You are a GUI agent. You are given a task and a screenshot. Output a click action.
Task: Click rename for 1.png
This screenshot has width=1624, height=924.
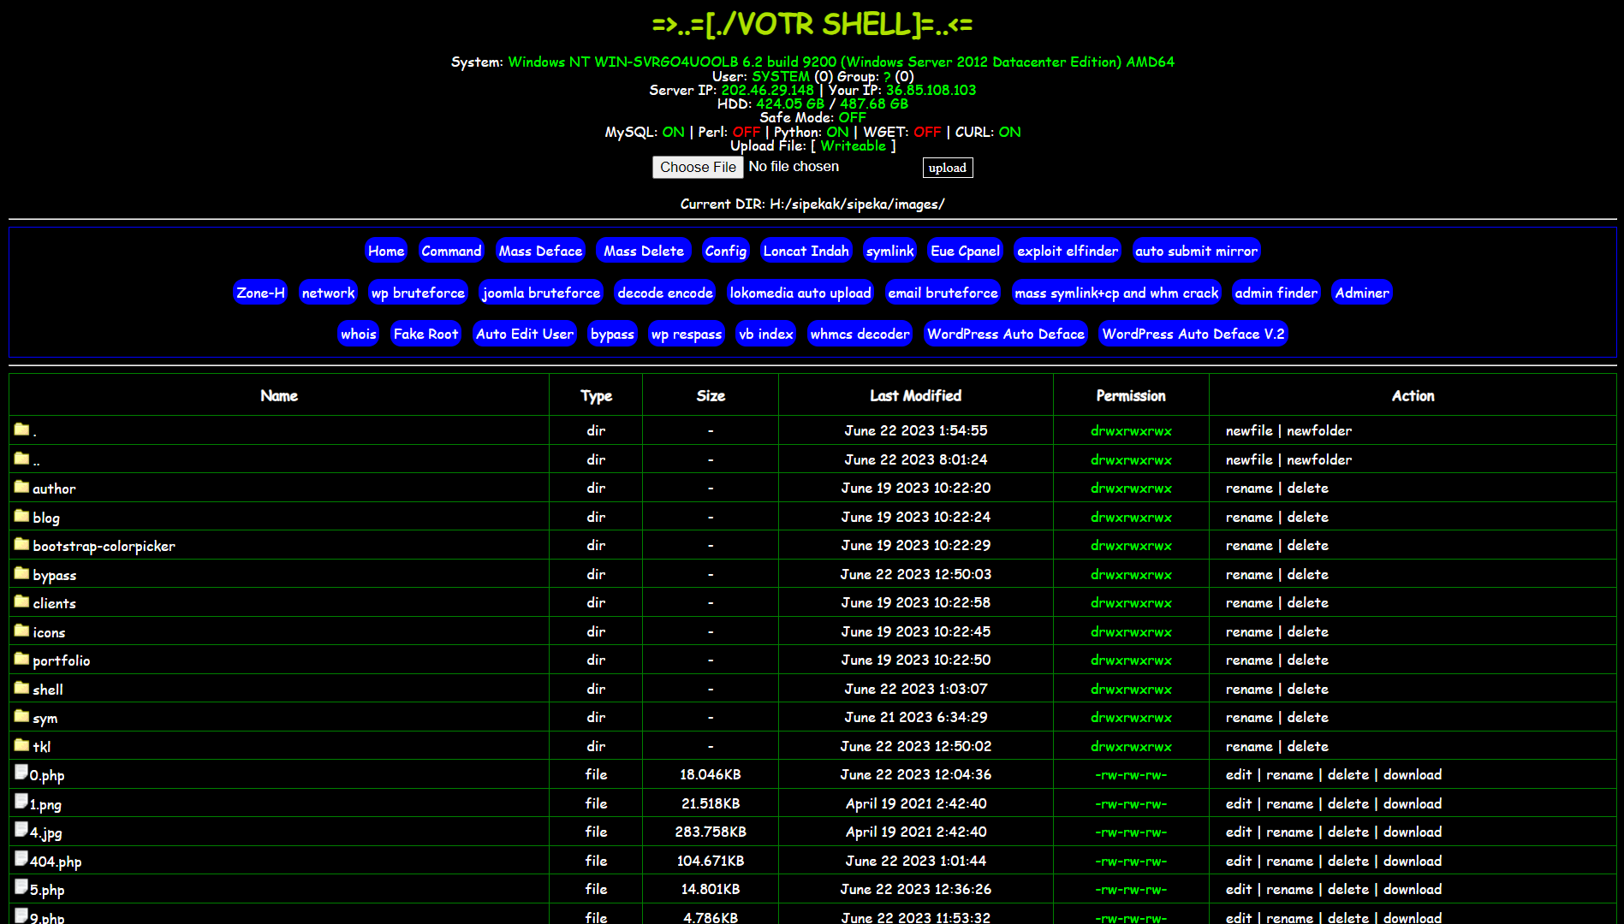pyautogui.click(x=1289, y=803)
